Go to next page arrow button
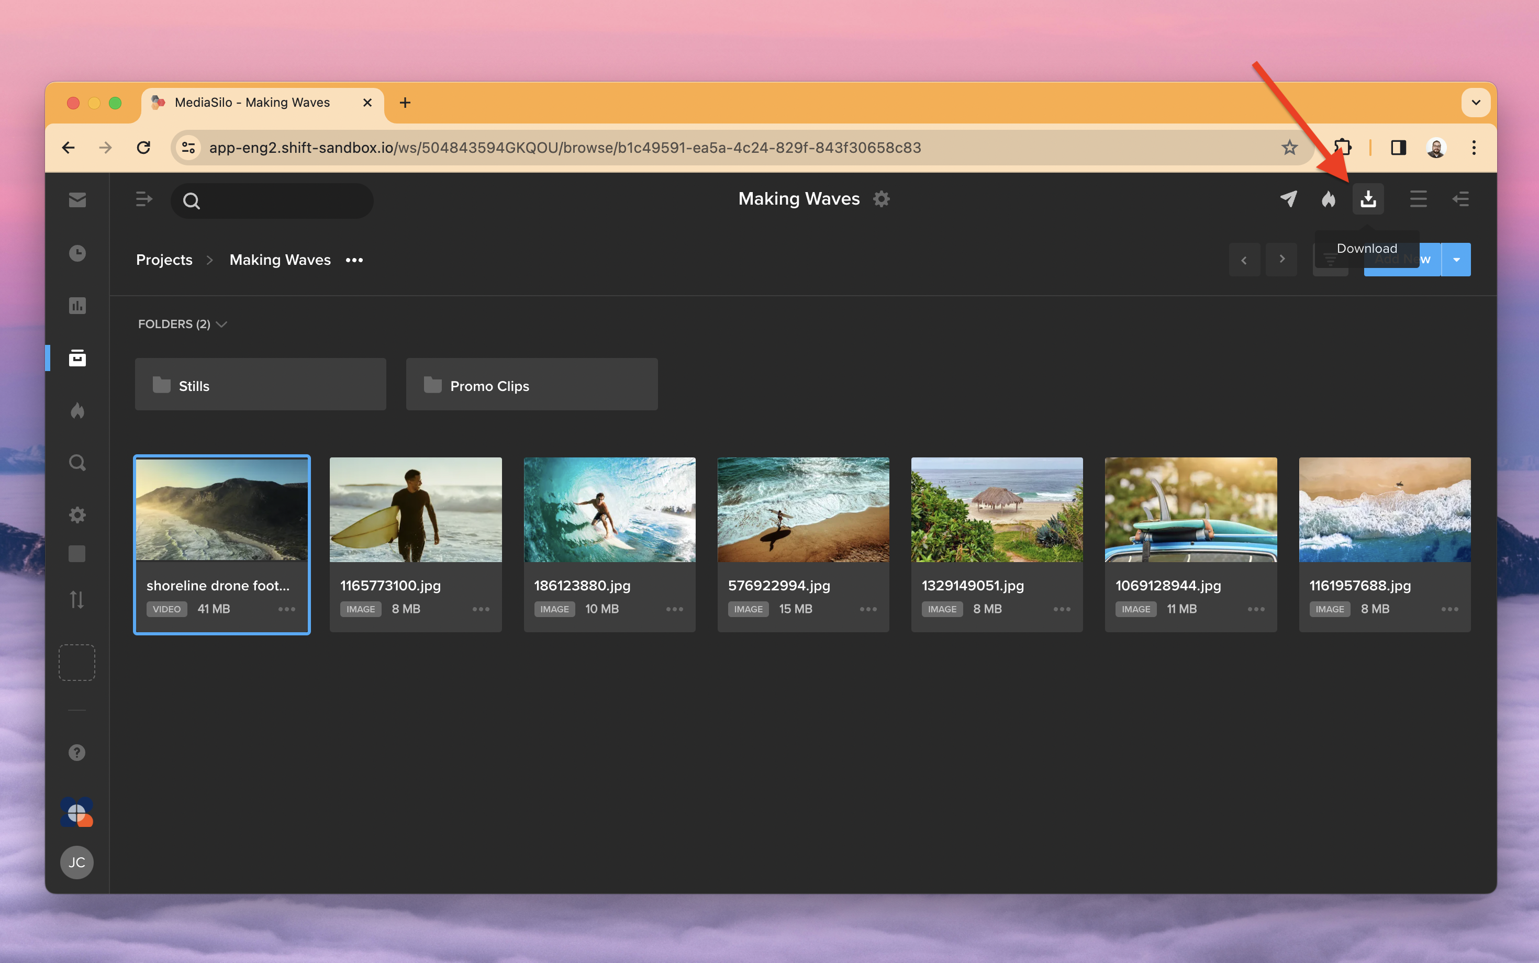The image size is (1539, 963). tap(1281, 260)
